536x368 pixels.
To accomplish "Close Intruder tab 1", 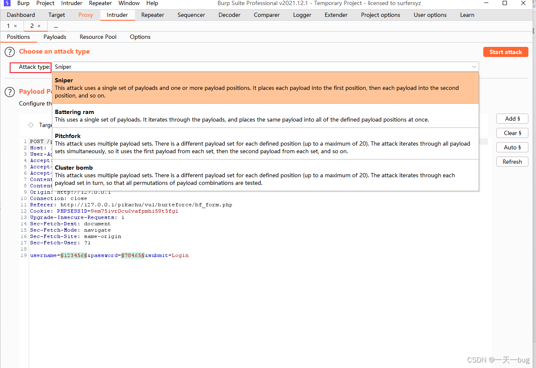I will 16,26.
